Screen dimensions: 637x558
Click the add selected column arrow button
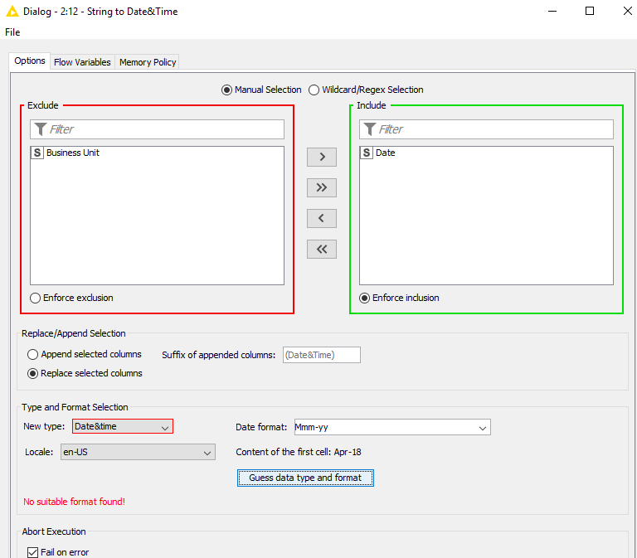pos(322,157)
